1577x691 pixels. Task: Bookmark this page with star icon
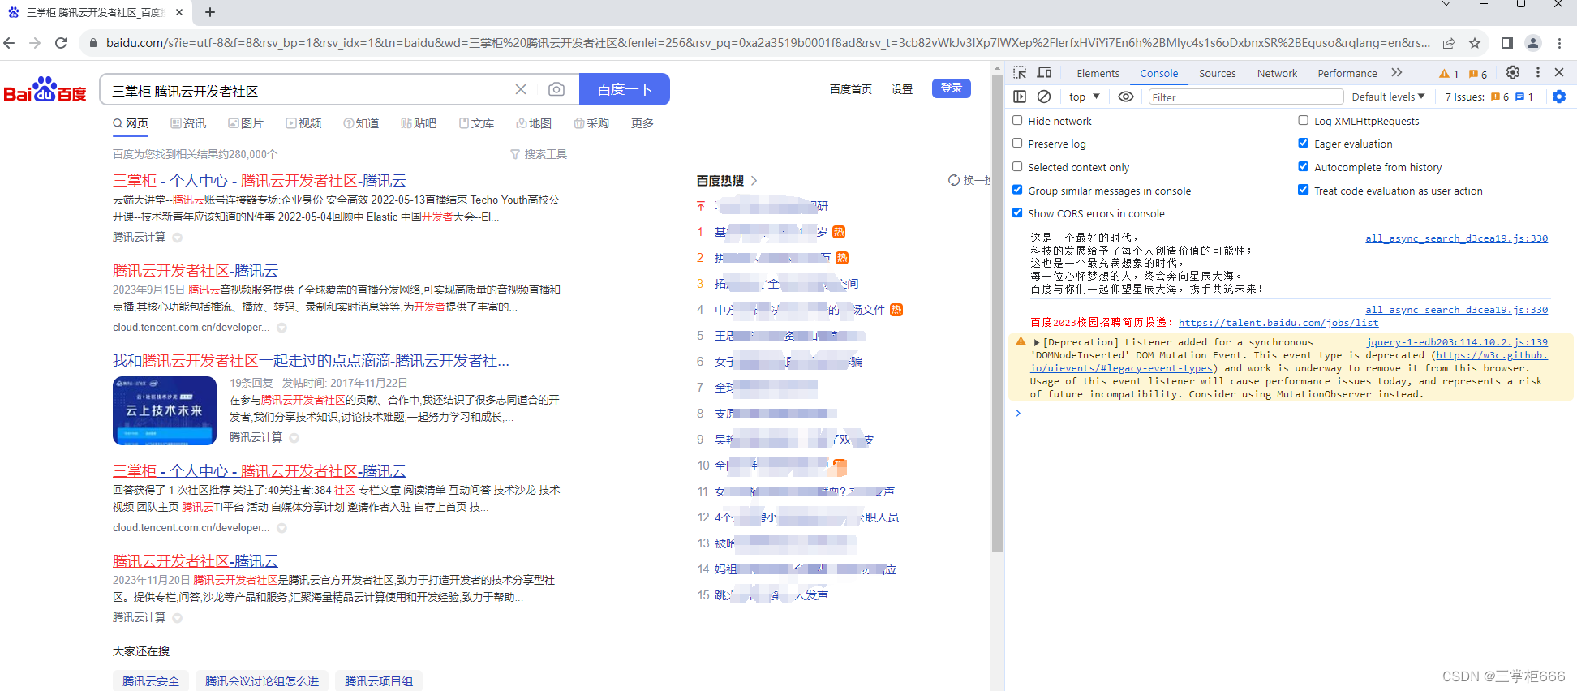tap(1475, 43)
